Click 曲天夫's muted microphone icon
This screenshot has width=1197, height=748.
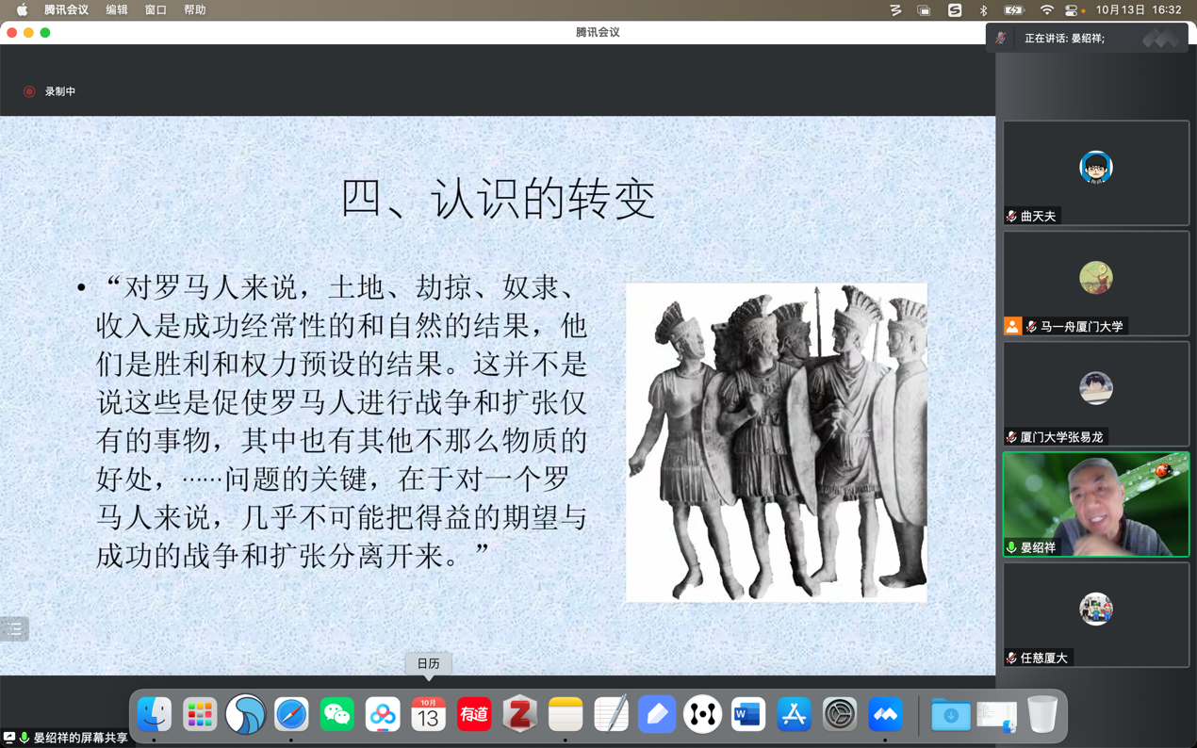1011,217
